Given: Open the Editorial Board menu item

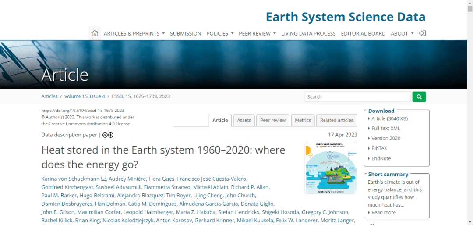Looking at the screenshot, I should pos(363,33).
